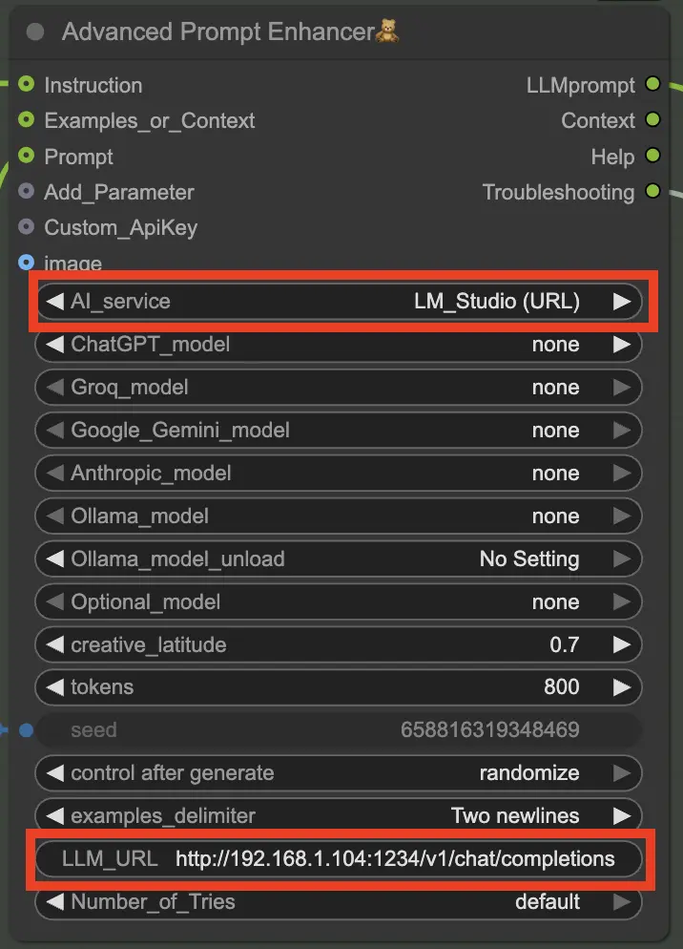Open the control after generate dropdown
This screenshot has height=949, width=683.
[x=338, y=773]
